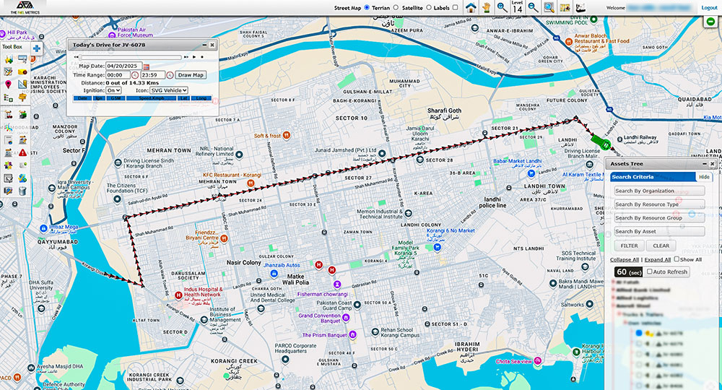Click the Hide tab in Assets Tree
722x390 pixels.
(x=704, y=177)
